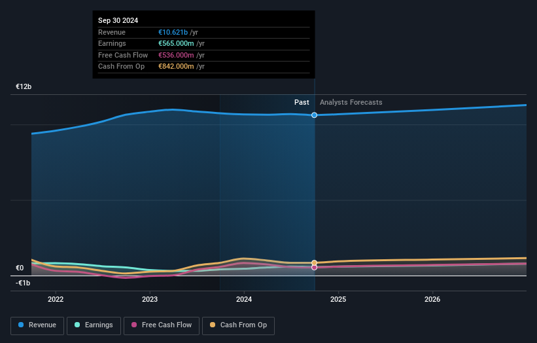Select the blue Revenue data point marker
This screenshot has height=343, width=537.
point(314,115)
